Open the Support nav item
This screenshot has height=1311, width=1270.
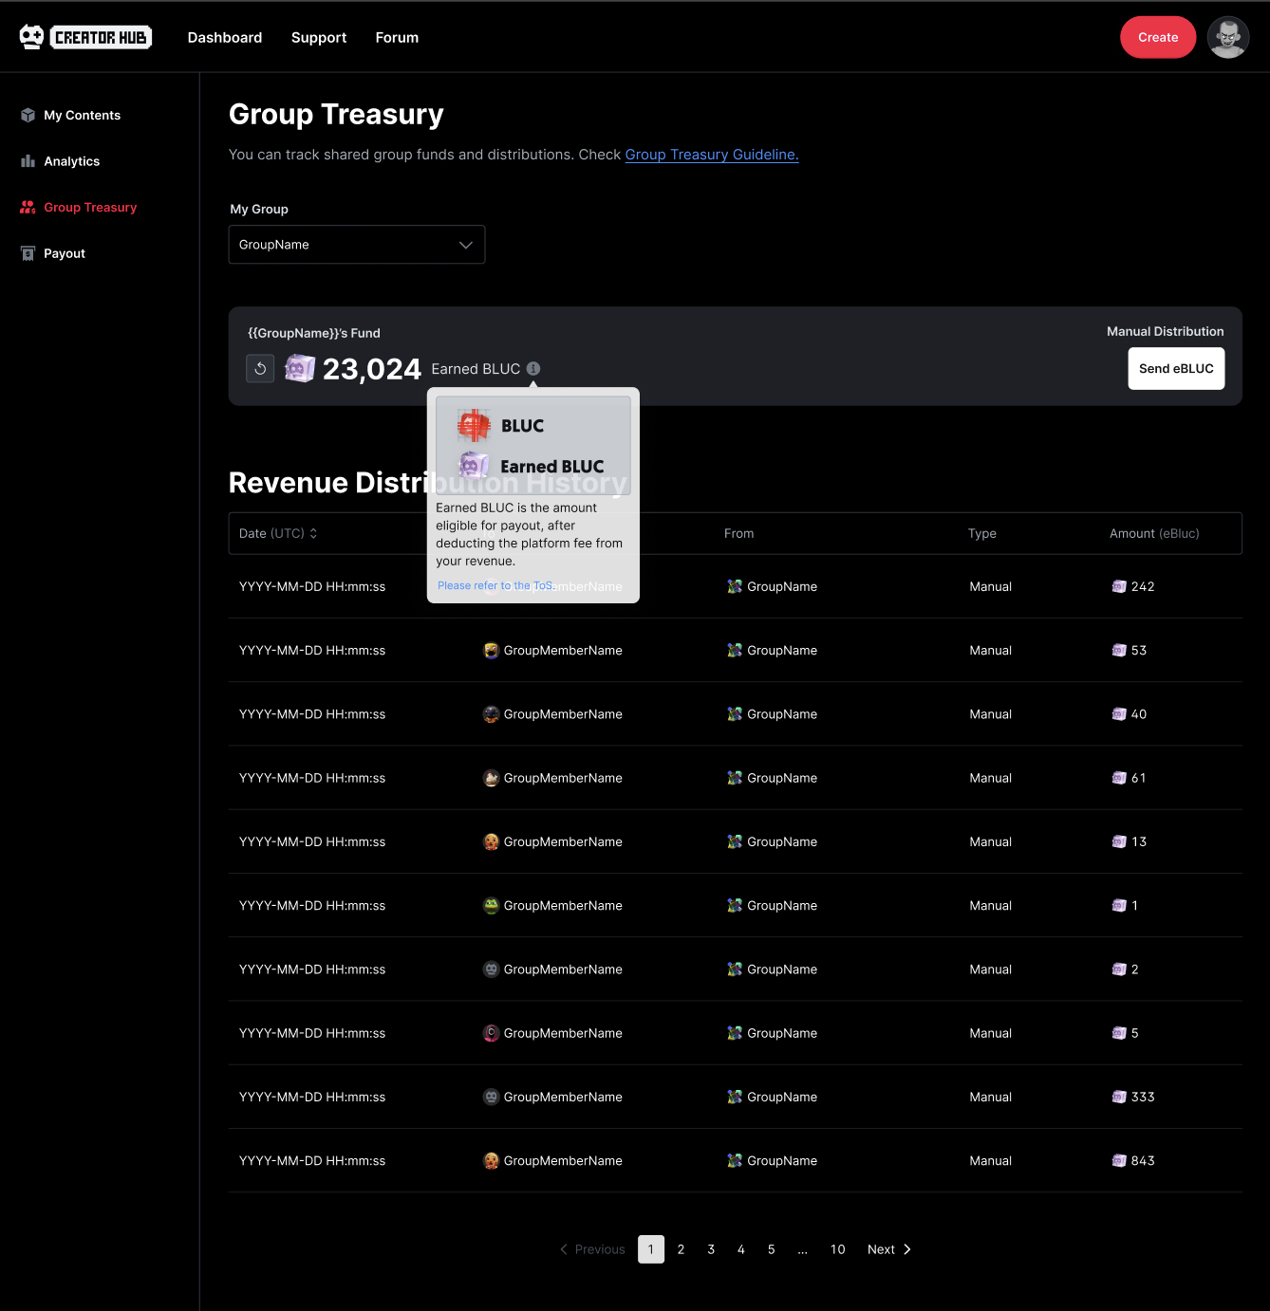pyautogui.click(x=319, y=38)
